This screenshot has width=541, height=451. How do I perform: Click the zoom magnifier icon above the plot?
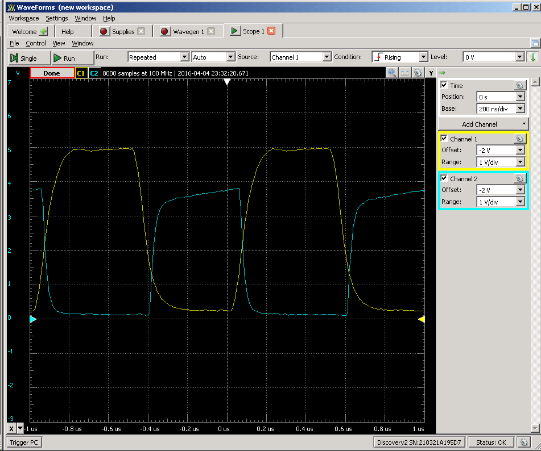click(x=392, y=73)
